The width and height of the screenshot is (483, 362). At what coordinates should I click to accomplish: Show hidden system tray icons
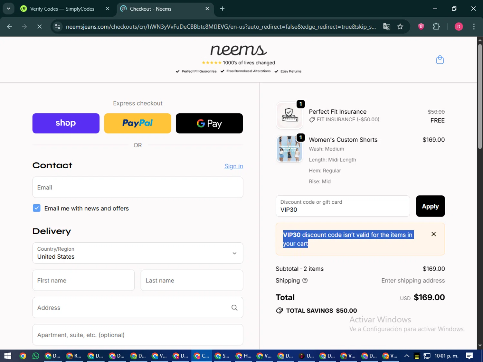407,356
